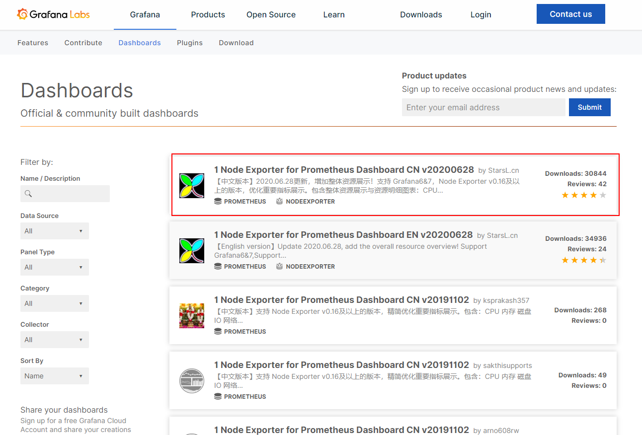
Task: Open CN v20191102 dashboard title by ksprakash357
Action: pyautogui.click(x=342, y=300)
